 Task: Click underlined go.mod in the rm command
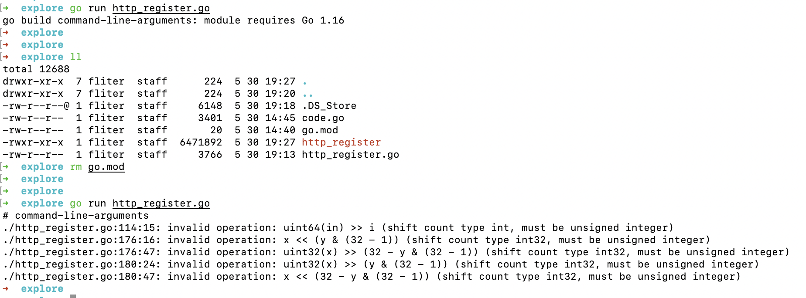[106, 167]
